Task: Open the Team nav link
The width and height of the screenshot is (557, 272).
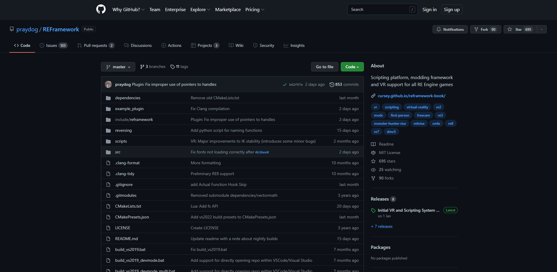Action: (155, 9)
